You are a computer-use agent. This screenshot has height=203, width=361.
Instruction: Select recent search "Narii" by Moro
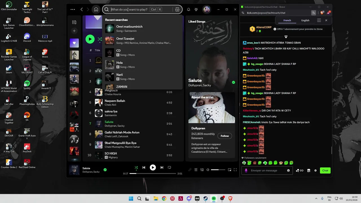tap(142, 77)
